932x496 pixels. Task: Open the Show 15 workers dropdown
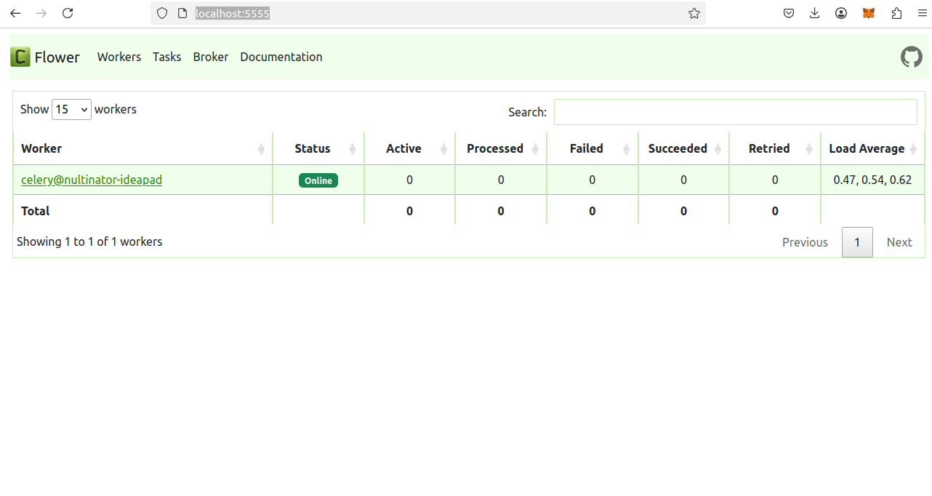pos(71,109)
